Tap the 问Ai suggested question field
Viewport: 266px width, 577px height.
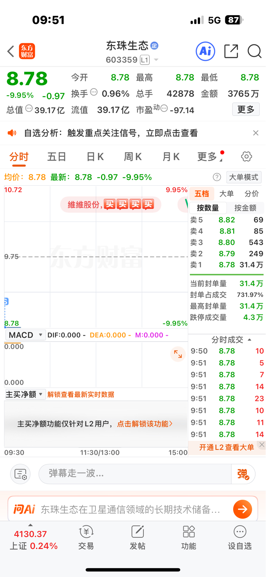pos(131,509)
